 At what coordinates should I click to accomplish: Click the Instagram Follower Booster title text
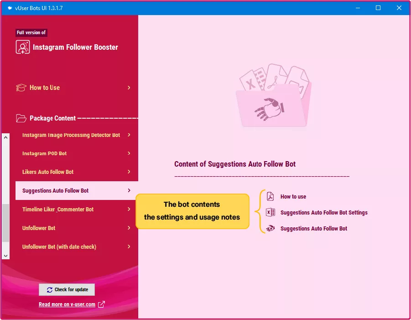(x=75, y=47)
